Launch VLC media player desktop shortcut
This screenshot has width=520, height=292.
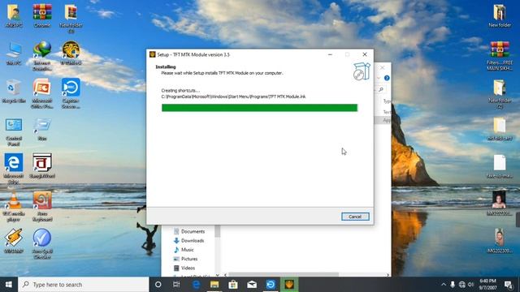tap(14, 207)
